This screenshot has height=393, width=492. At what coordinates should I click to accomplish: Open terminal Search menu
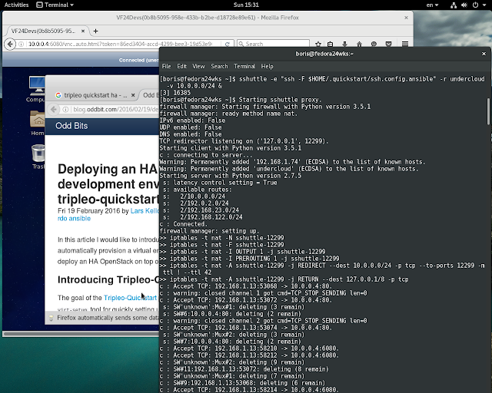[x=219, y=67]
